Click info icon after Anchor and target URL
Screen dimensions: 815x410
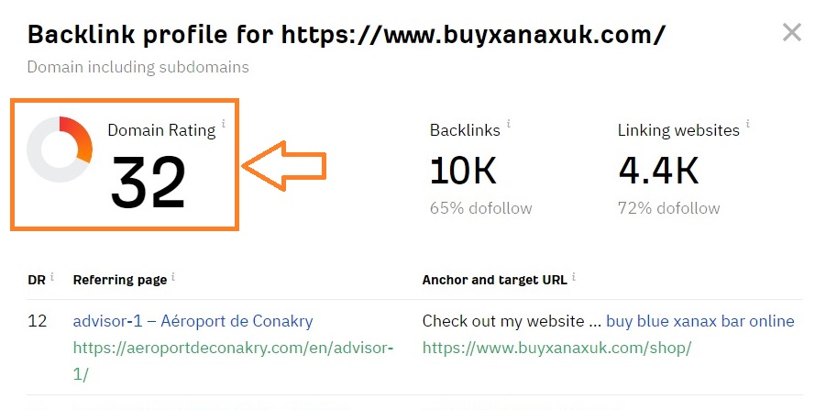coord(575,276)
